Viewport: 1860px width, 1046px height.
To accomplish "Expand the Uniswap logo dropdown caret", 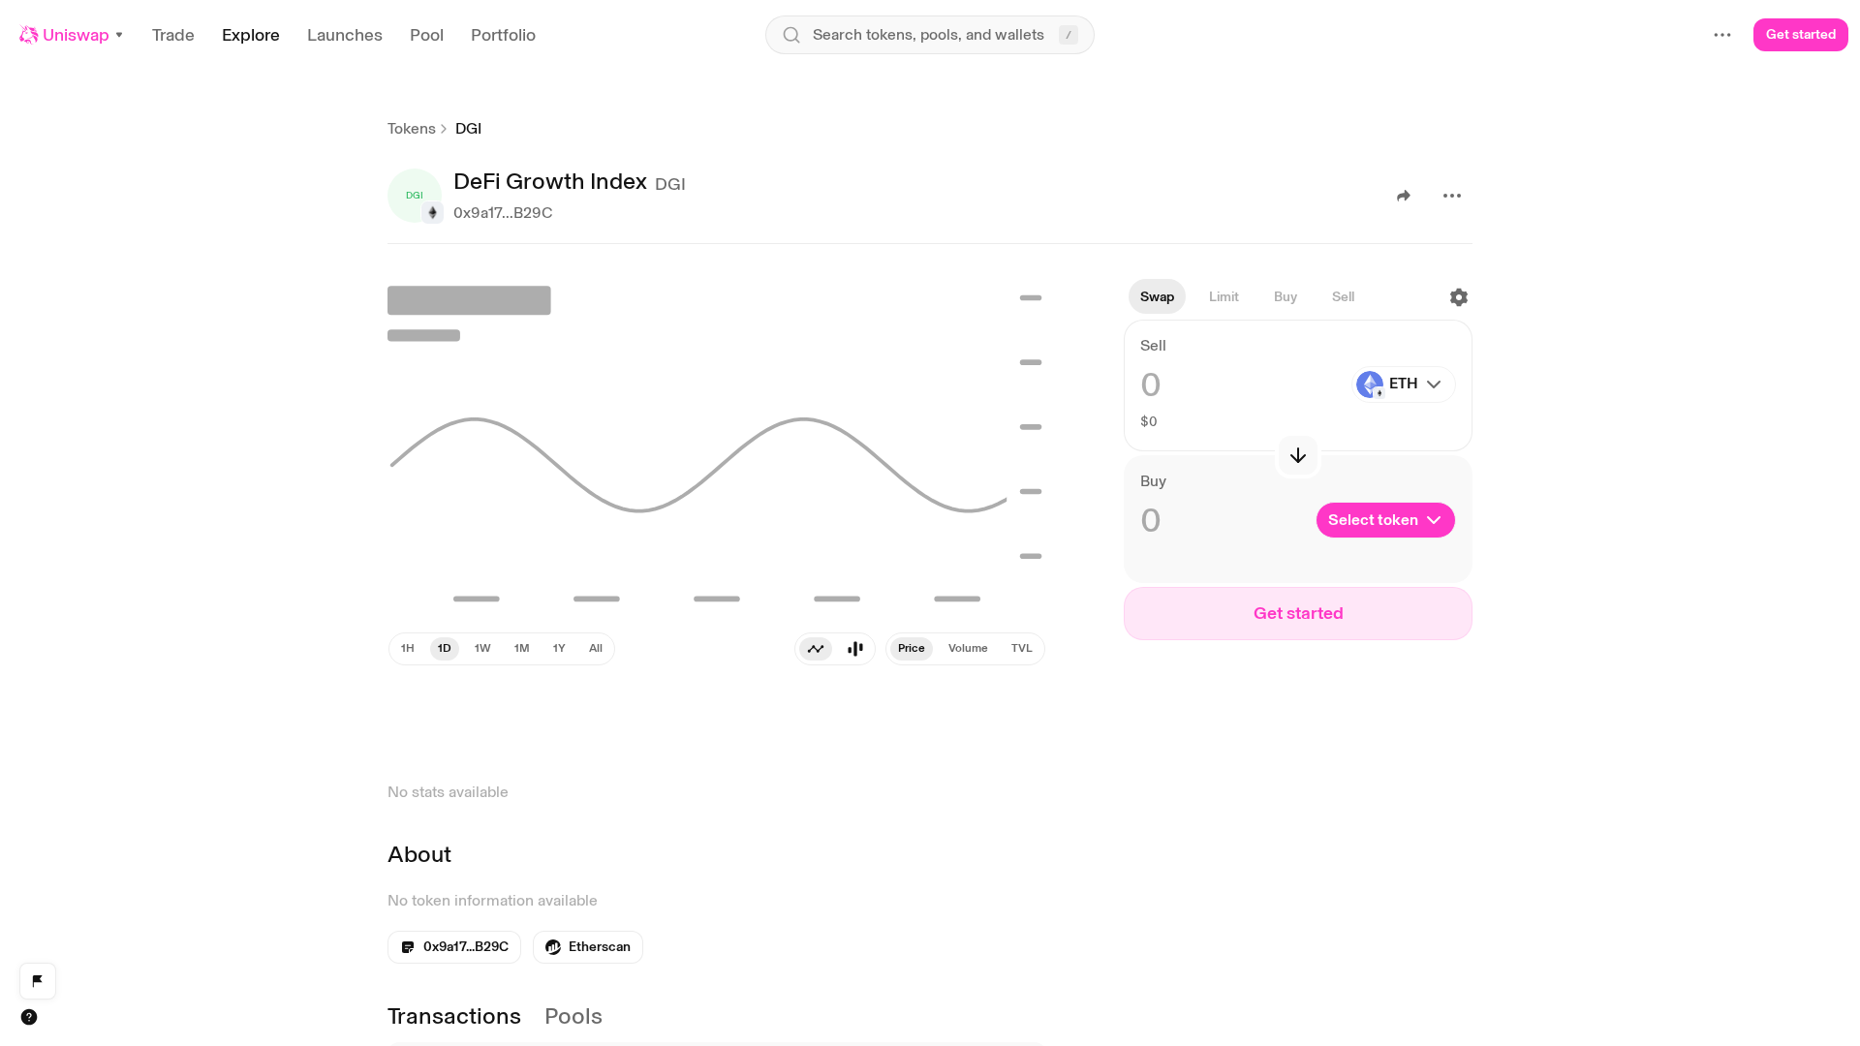I will tap(119, 35).
